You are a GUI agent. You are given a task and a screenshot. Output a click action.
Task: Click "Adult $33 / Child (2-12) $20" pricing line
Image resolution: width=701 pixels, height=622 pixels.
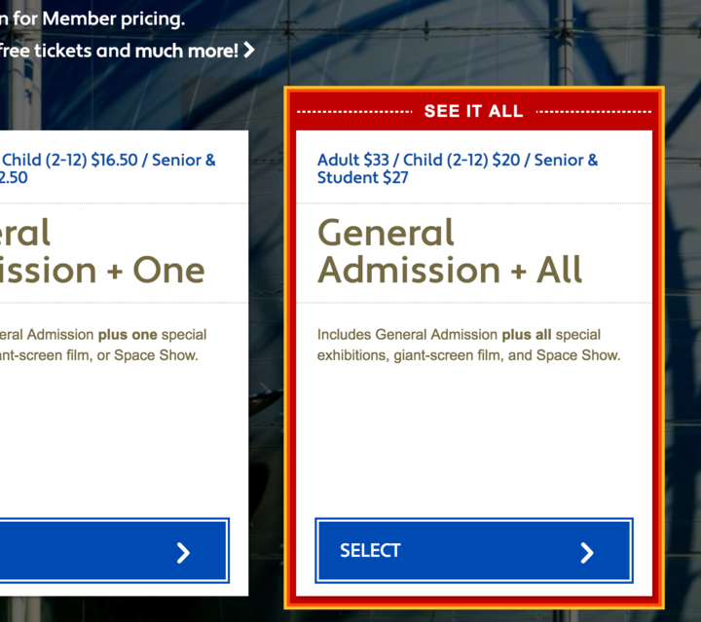coord(419,160)
